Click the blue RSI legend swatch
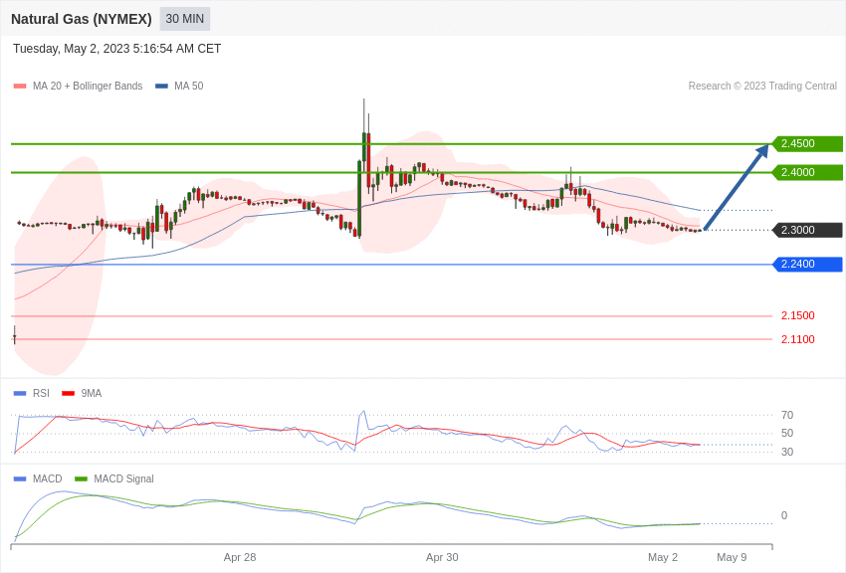The height and width of the screenshot is (573, 846). [x=20, y=394]
